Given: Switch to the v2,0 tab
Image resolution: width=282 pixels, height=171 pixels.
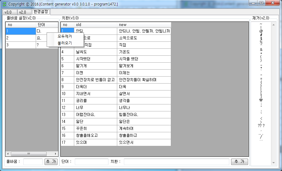Looking at the screenshot, I should (23, 12).
